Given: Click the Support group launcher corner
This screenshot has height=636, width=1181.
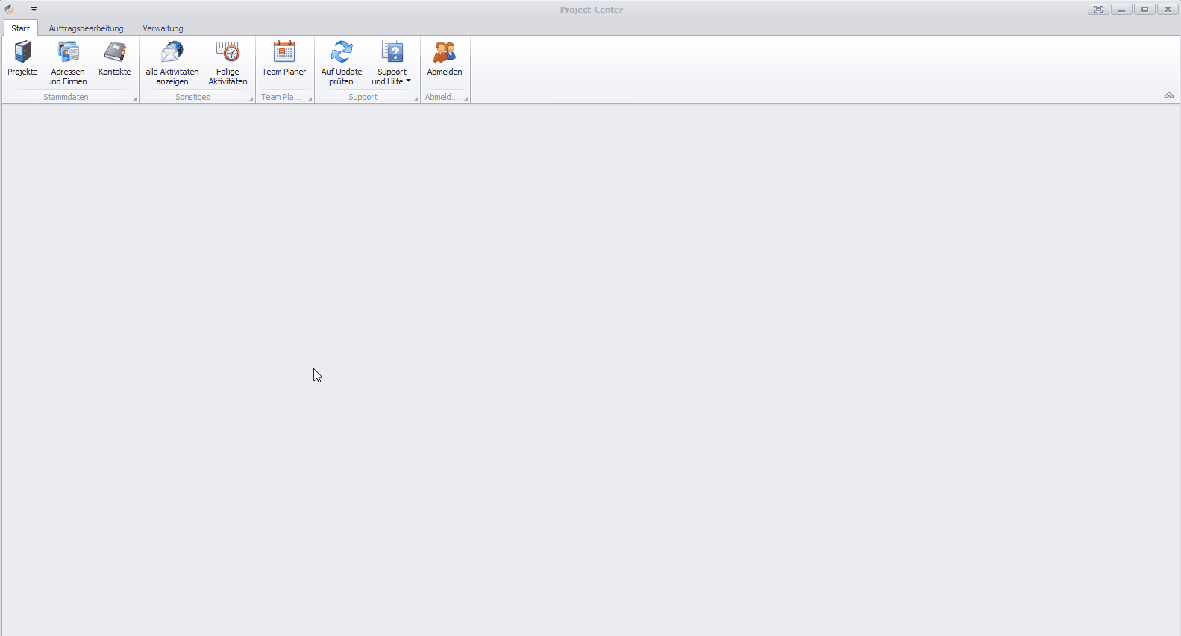Looking at the screenshot, I should coord(416,98).
